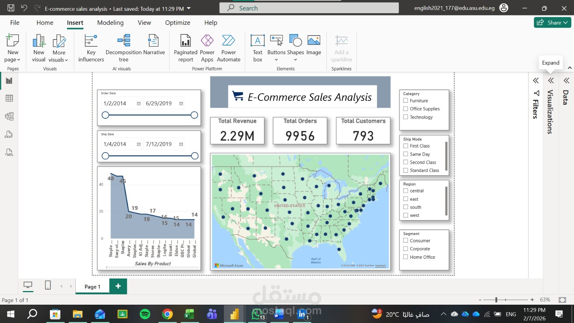Click the Fit to page icon
Image resolution: width=574 pixels, height=323 pixels.
(562, 300)
